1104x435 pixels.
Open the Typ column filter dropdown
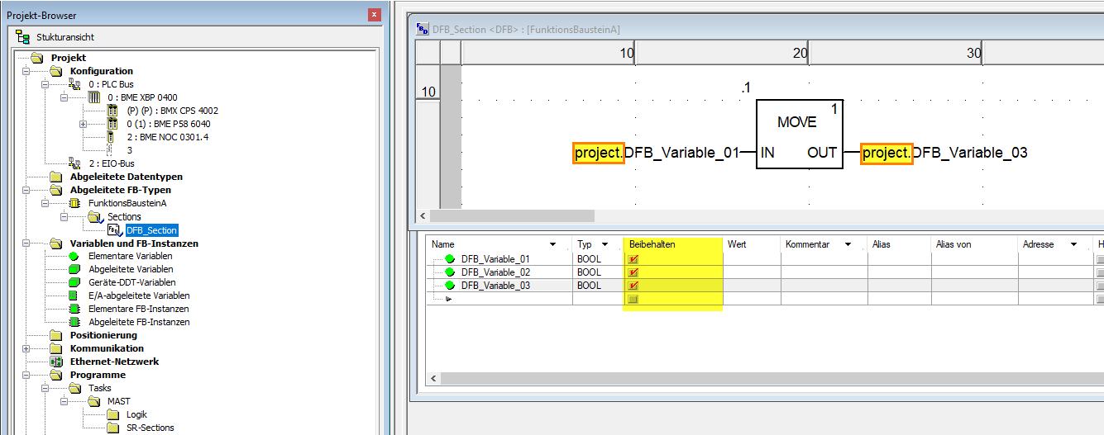pyautogui.click(x=605, y=244)
